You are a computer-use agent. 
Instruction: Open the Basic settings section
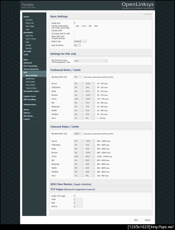point(26,60)
